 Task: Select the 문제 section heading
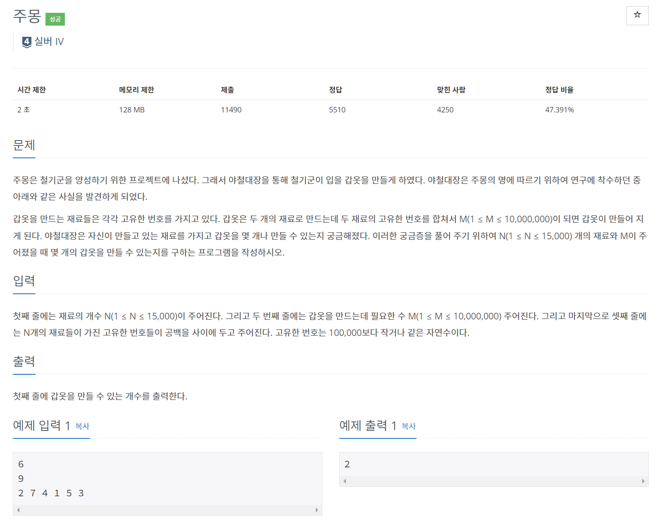(24, 145)
